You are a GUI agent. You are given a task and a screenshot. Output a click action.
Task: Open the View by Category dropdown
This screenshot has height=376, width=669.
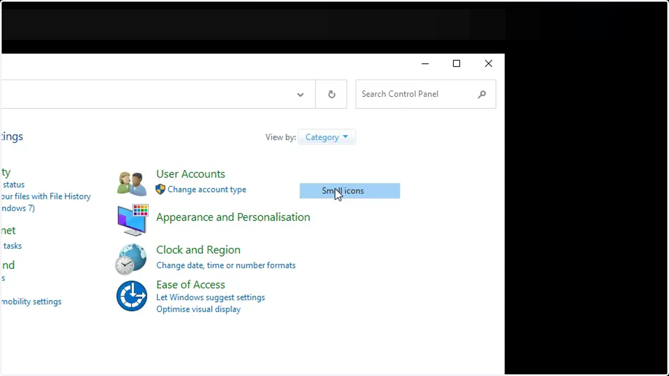click(x=327, y=137)
